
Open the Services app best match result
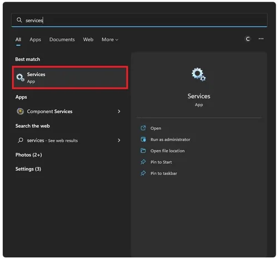pos(70,77)
